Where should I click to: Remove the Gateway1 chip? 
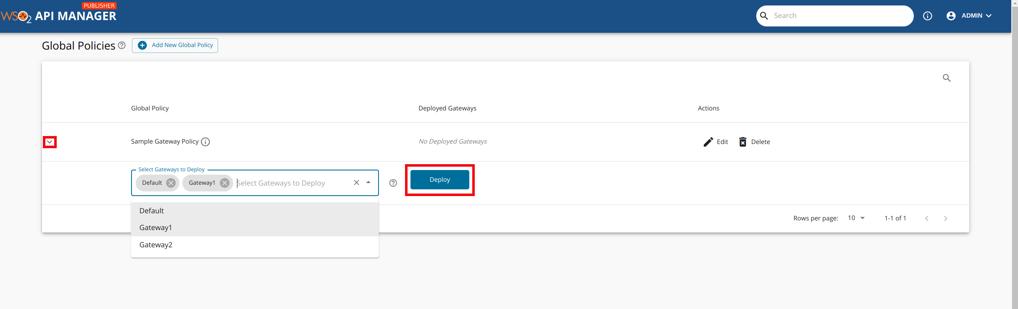click(x=225, y=183)
